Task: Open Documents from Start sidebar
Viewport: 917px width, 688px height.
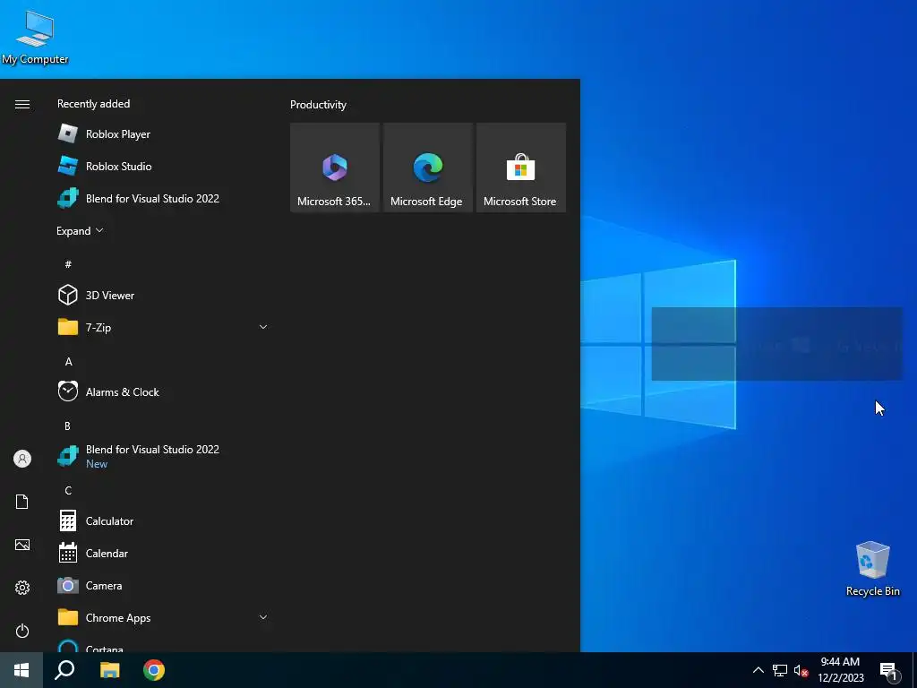Action: click(22, 502)
